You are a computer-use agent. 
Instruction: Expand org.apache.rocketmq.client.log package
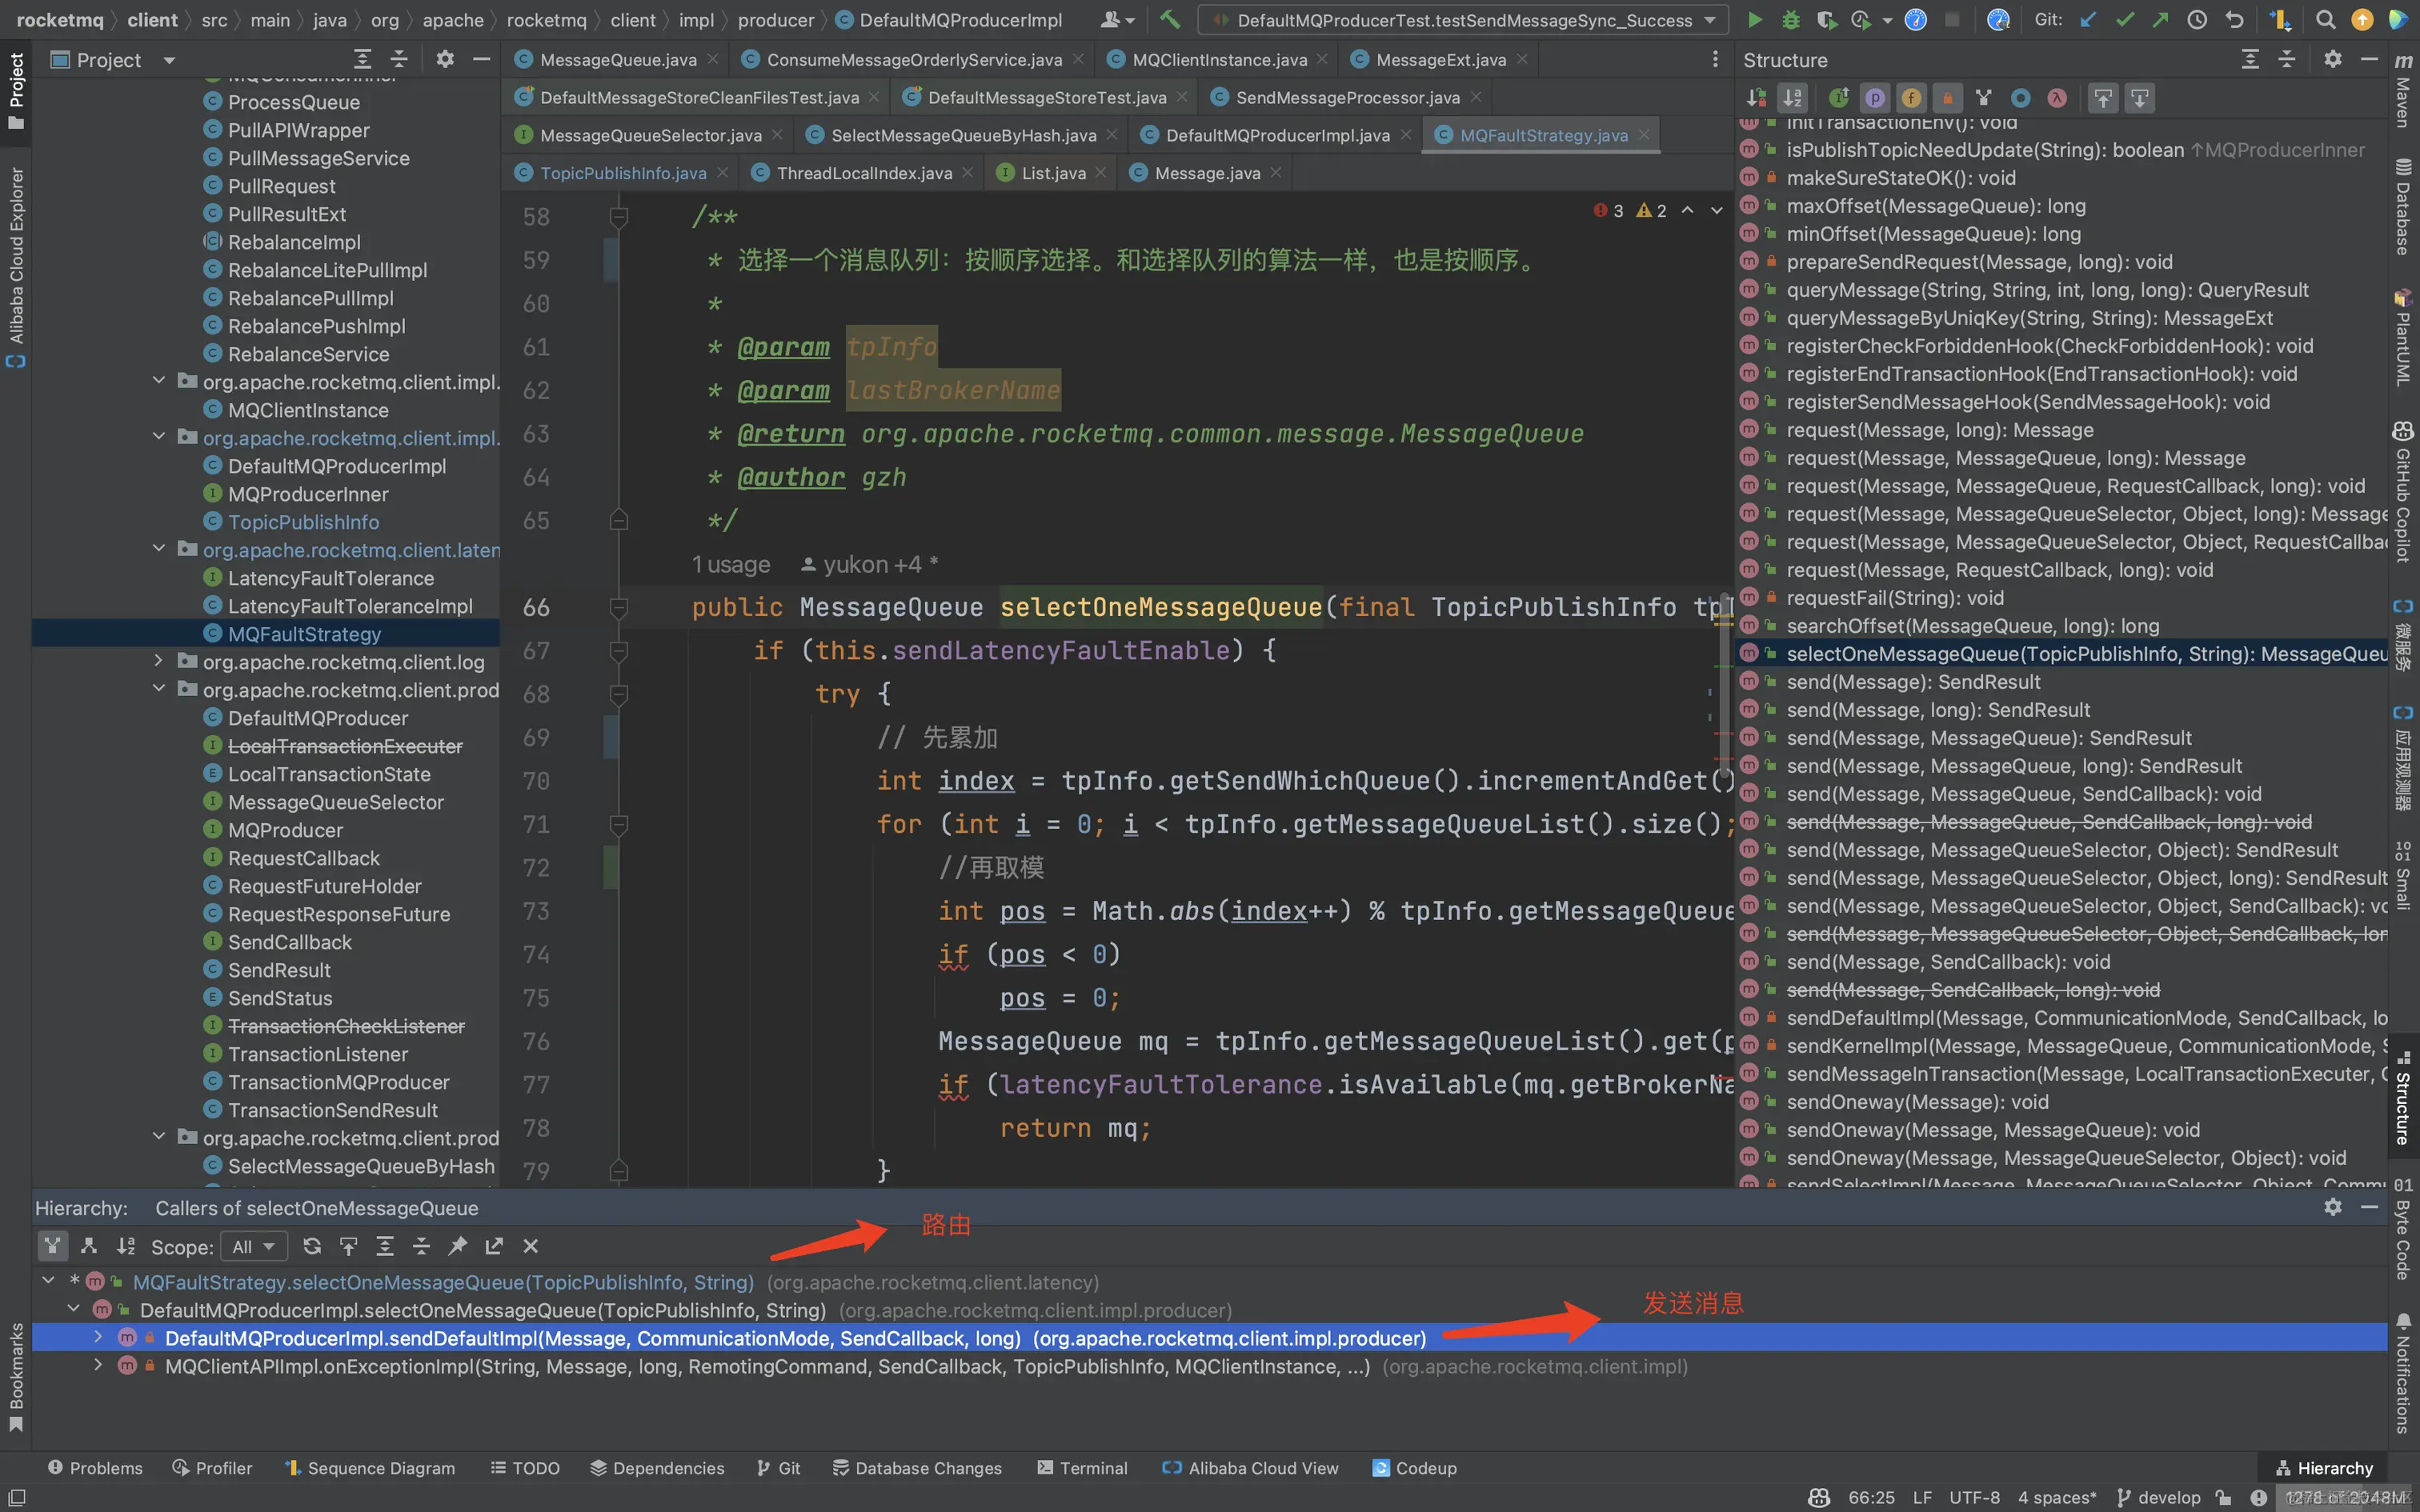(x=158, y=660)
